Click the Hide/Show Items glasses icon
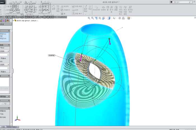 point(114,18)
